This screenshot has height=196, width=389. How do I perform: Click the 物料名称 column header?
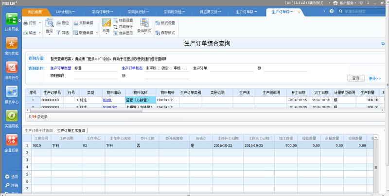pyautogui.click(x=141, y=92)
